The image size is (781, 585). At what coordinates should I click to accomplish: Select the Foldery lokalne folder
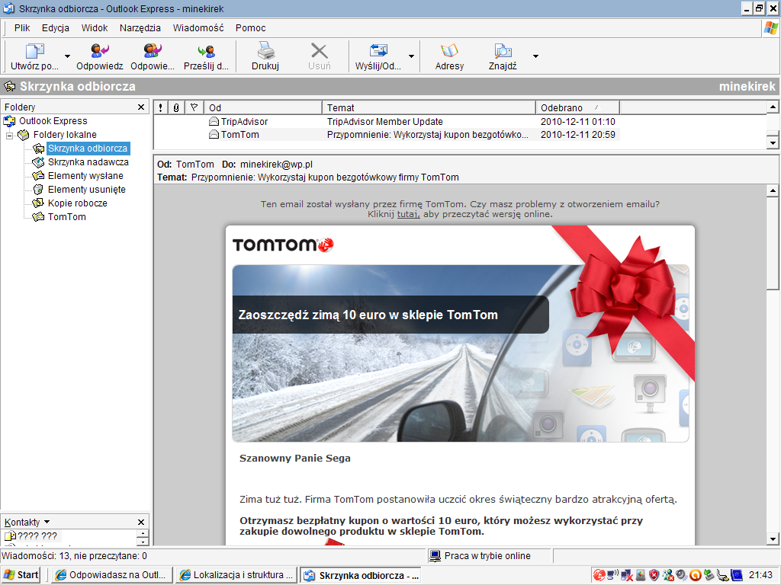(x=65, y=135)
